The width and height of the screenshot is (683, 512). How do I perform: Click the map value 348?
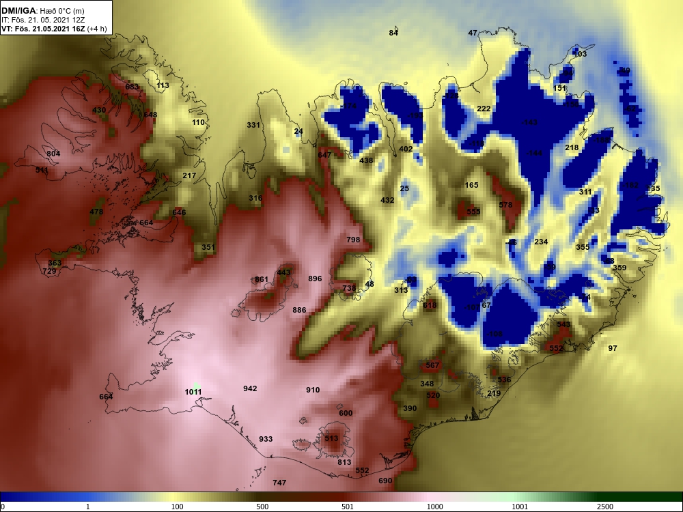pyautogui.click(x=427, y=384)
